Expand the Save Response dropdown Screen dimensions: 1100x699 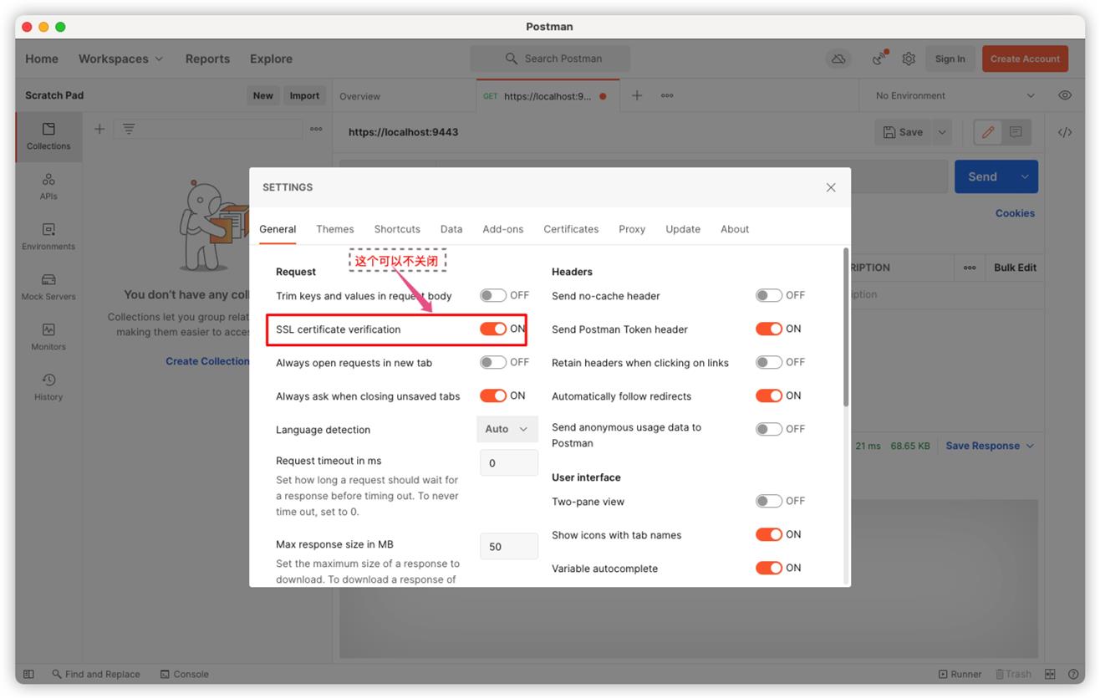(991, 446)
